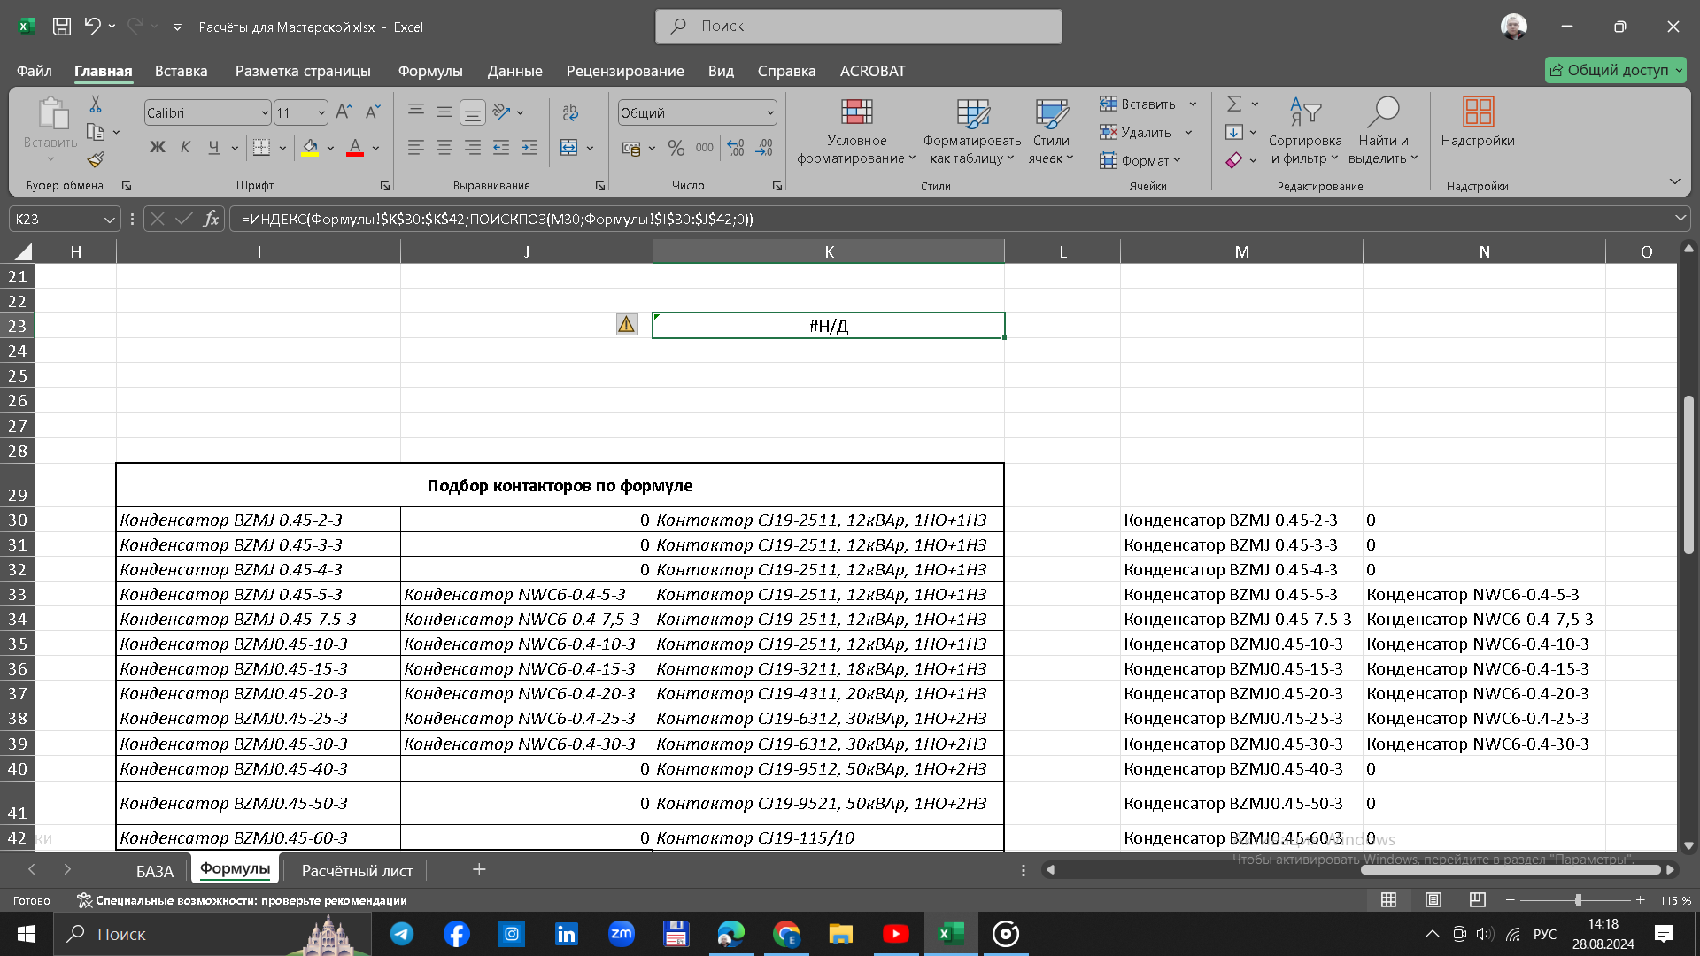Click inside the formula bar

(620, 219)
